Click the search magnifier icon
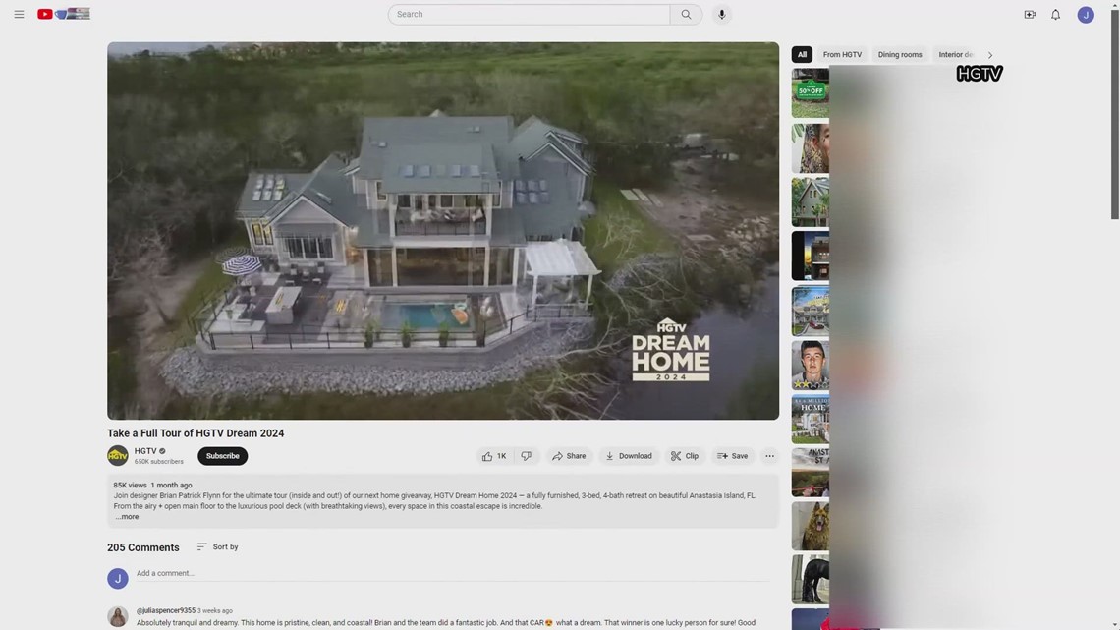This screenshot has width=1120, height=630. [x=686, y=14]
